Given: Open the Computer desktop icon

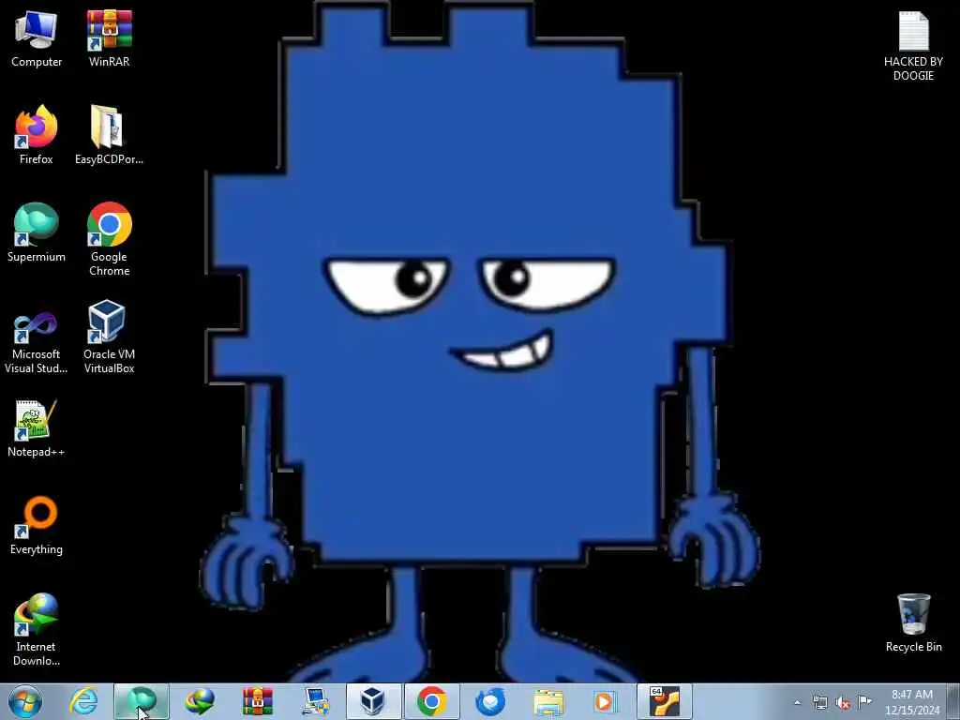Looking at the screenshot, I should click(37, 38).
